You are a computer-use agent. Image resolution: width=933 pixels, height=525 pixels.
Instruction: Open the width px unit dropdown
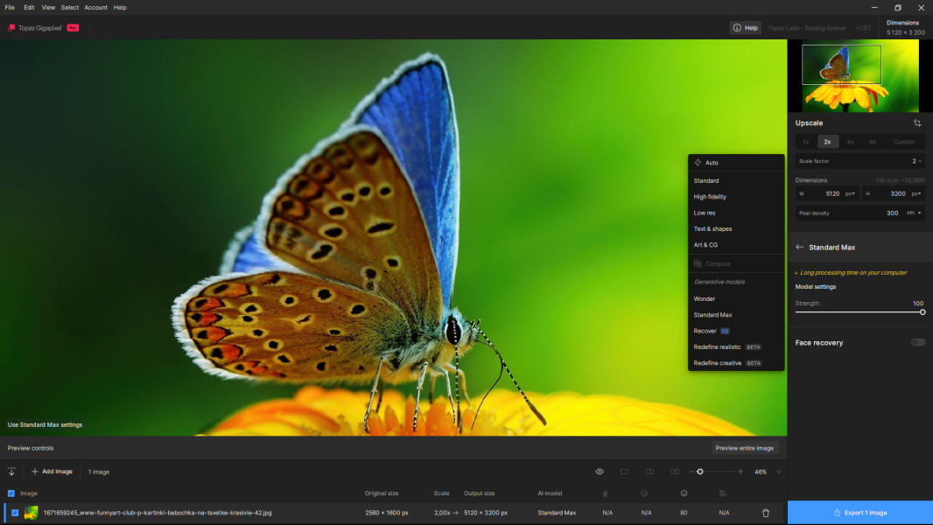coord(850,193)
